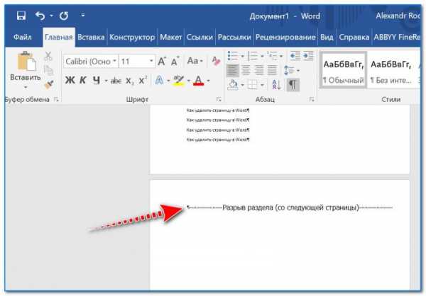Click the Undo arrow
The image size is (426, 296).
pyautogui.click(x=40, y=16)
